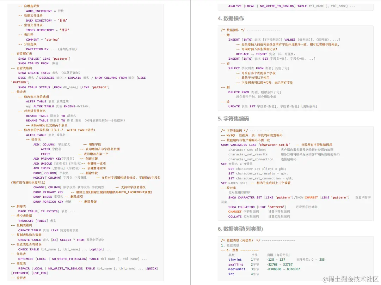Click the heading '5. 字符集编码'
The width and height of the screenshot is (381, 285).
coord(233,119)
